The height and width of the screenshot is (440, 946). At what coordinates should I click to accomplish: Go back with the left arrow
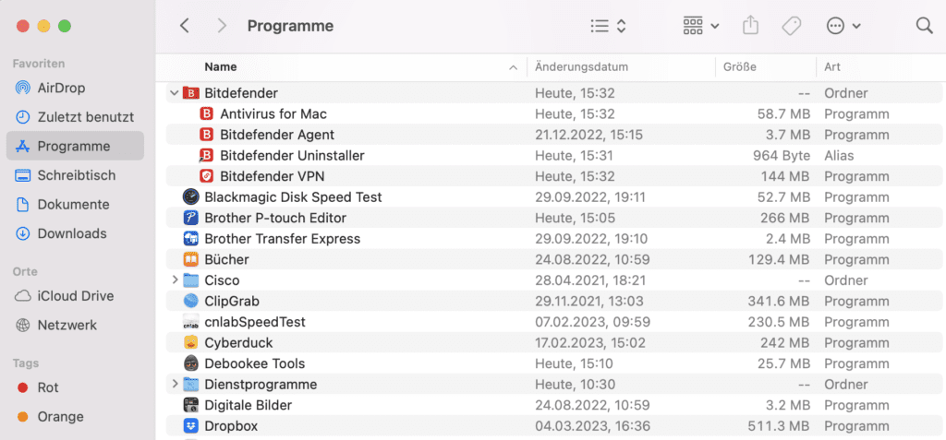point(185,26)
